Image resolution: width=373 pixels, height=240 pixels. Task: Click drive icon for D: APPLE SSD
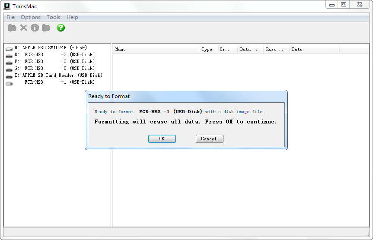(9, 49)
